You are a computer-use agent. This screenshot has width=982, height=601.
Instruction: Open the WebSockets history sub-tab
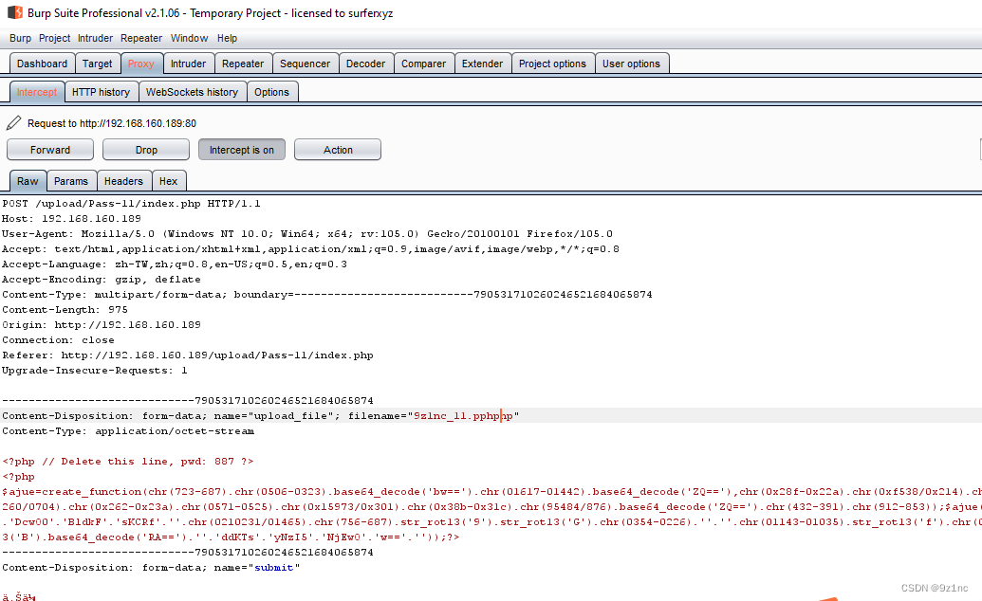pyautogui.click(x=192, y=92)
